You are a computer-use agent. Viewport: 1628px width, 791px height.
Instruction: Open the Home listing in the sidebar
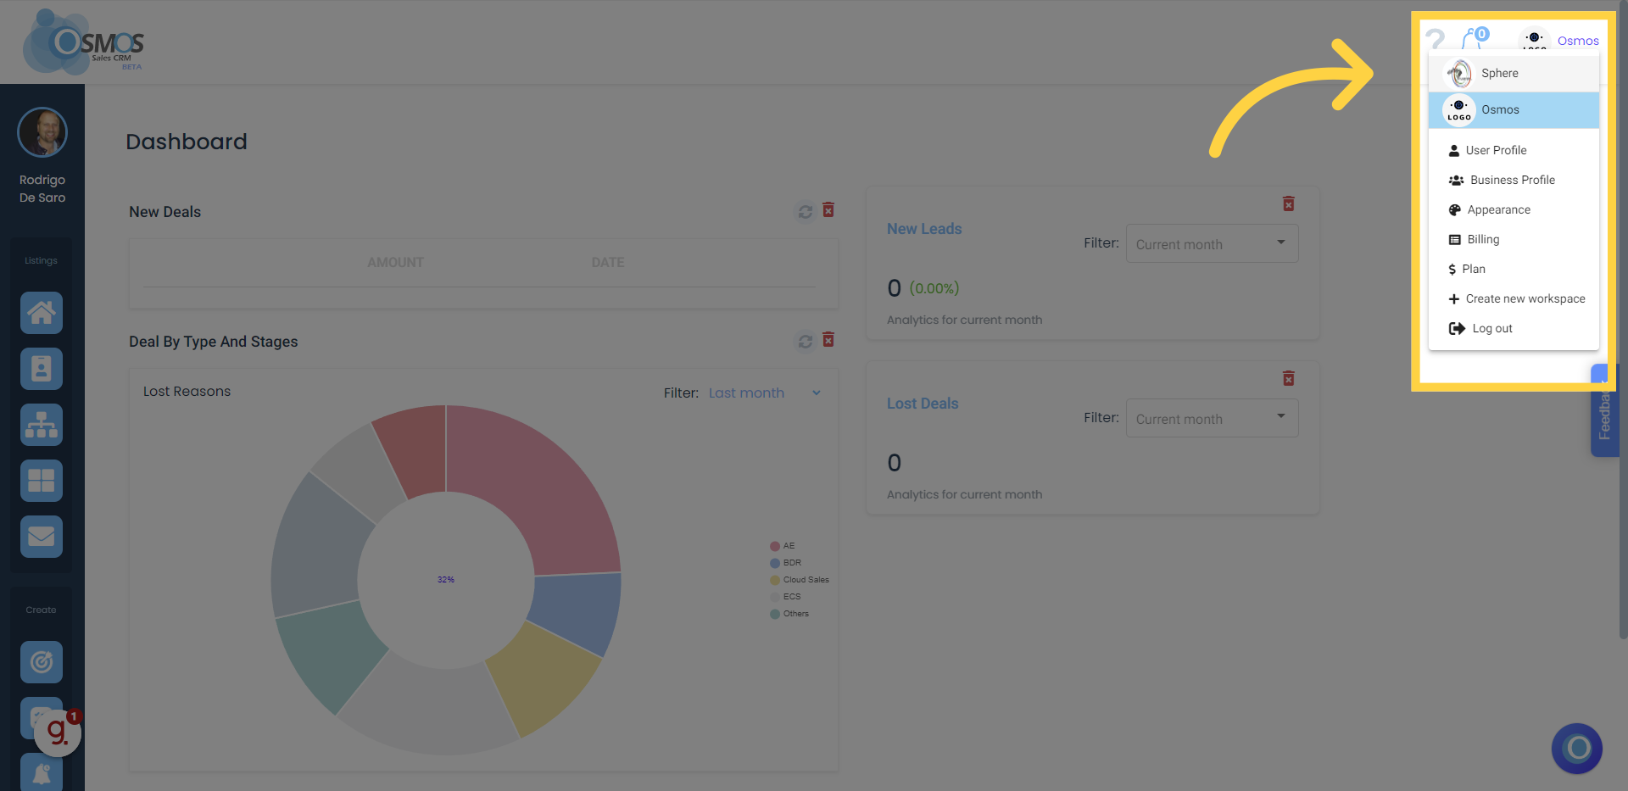(42, 313)
